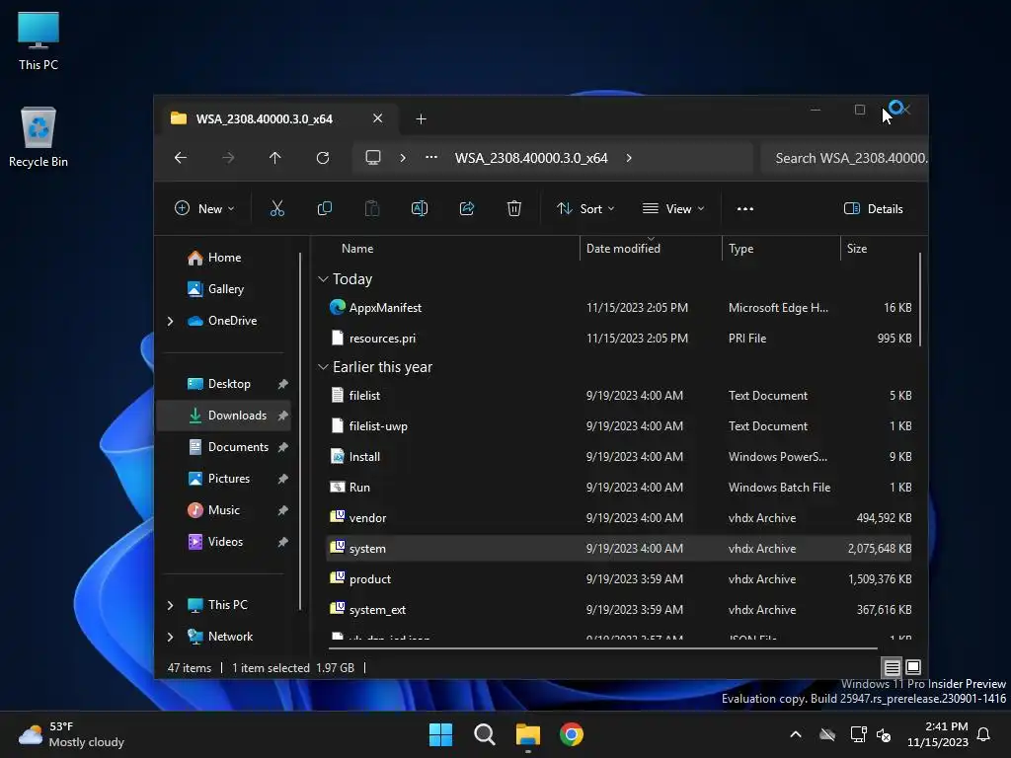Image resolution: width=1011 pixels, height=758 pixels.
Task: Open the Windows Start menu
Action: (441, 734)
